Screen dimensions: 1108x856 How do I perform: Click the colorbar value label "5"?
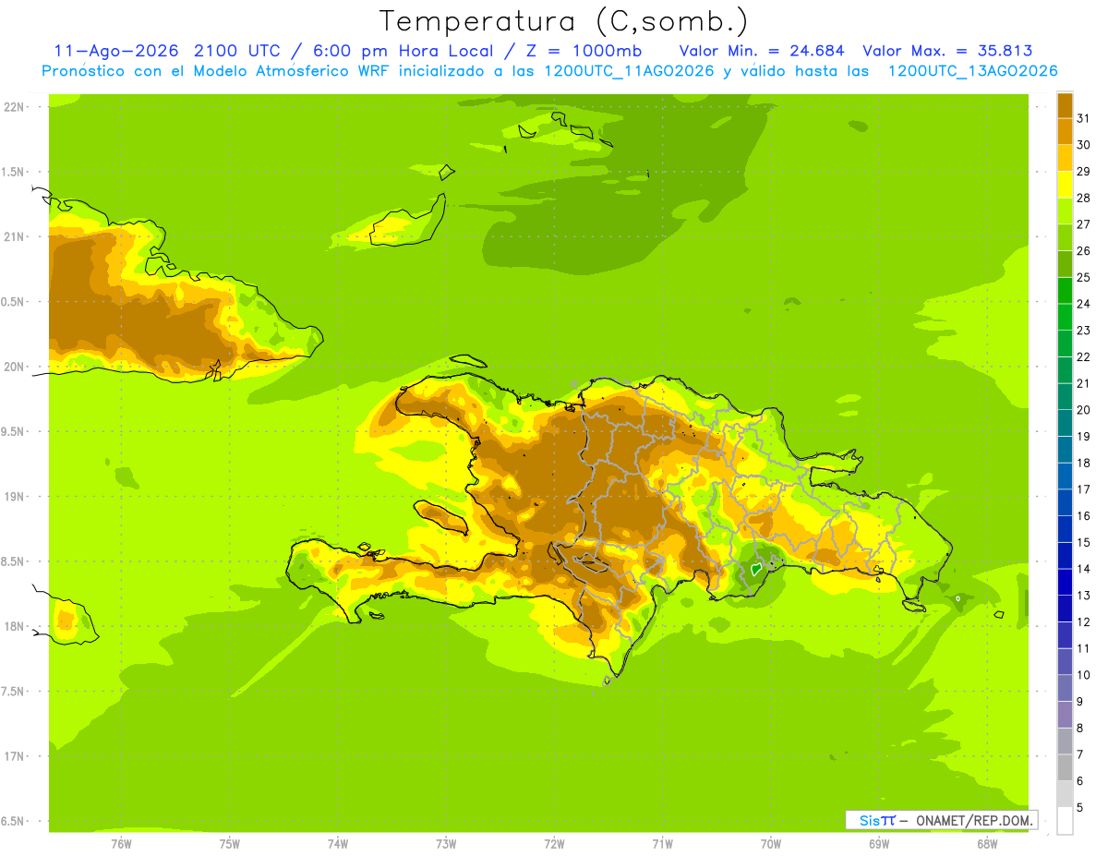click(x=1080, y=807)
